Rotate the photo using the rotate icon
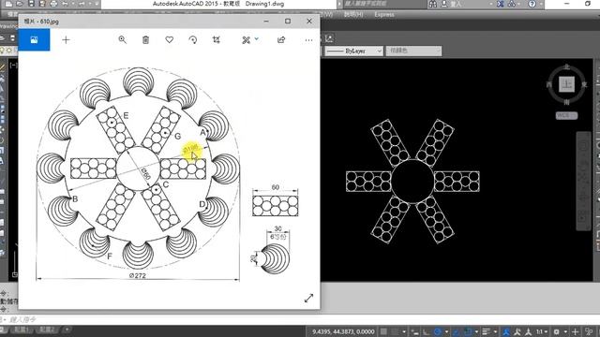Image resolution: width=600 pixels, height=337 pixels. coord(193,39)
